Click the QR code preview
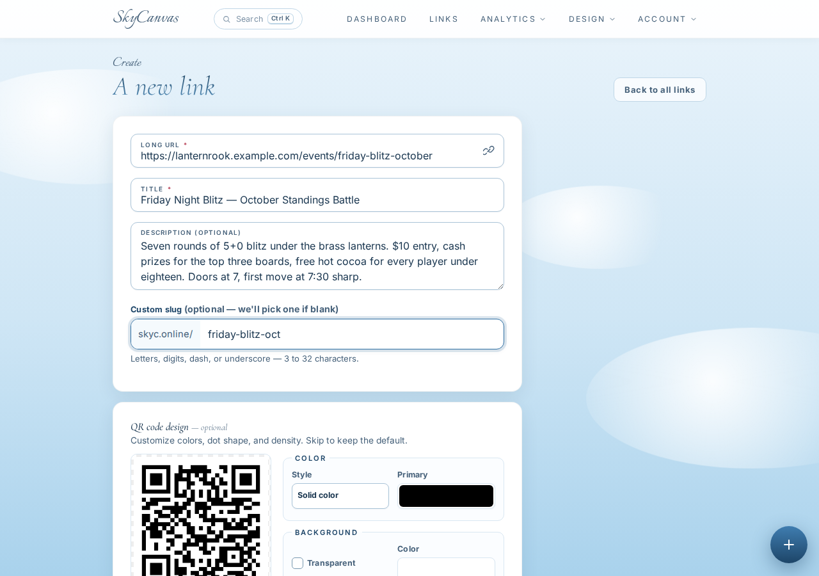819x576 pixels. click(201, 516)
